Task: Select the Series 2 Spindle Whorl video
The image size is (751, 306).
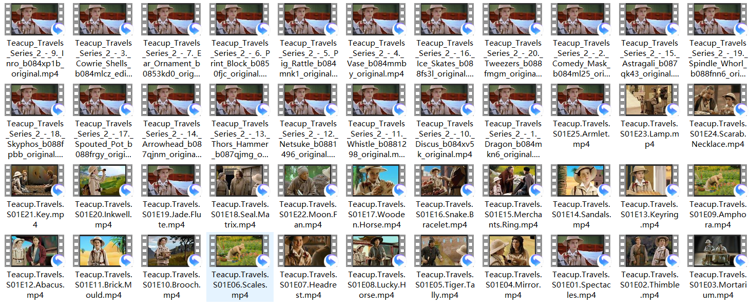Action: 718,19
